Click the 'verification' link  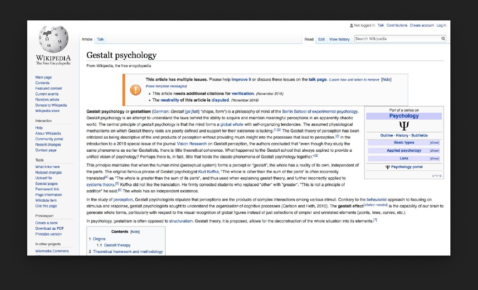click(x=243, y=93)
